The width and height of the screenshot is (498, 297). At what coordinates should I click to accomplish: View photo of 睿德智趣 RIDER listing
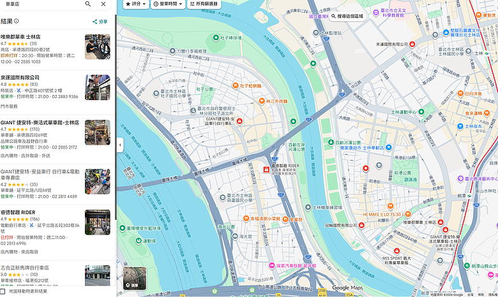click(x=98, y=222)
